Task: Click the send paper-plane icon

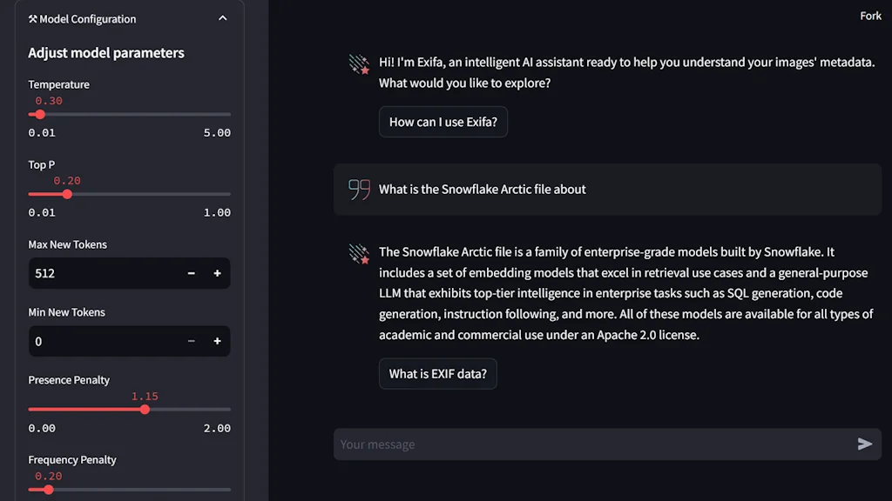Action: tap(866, 444)
